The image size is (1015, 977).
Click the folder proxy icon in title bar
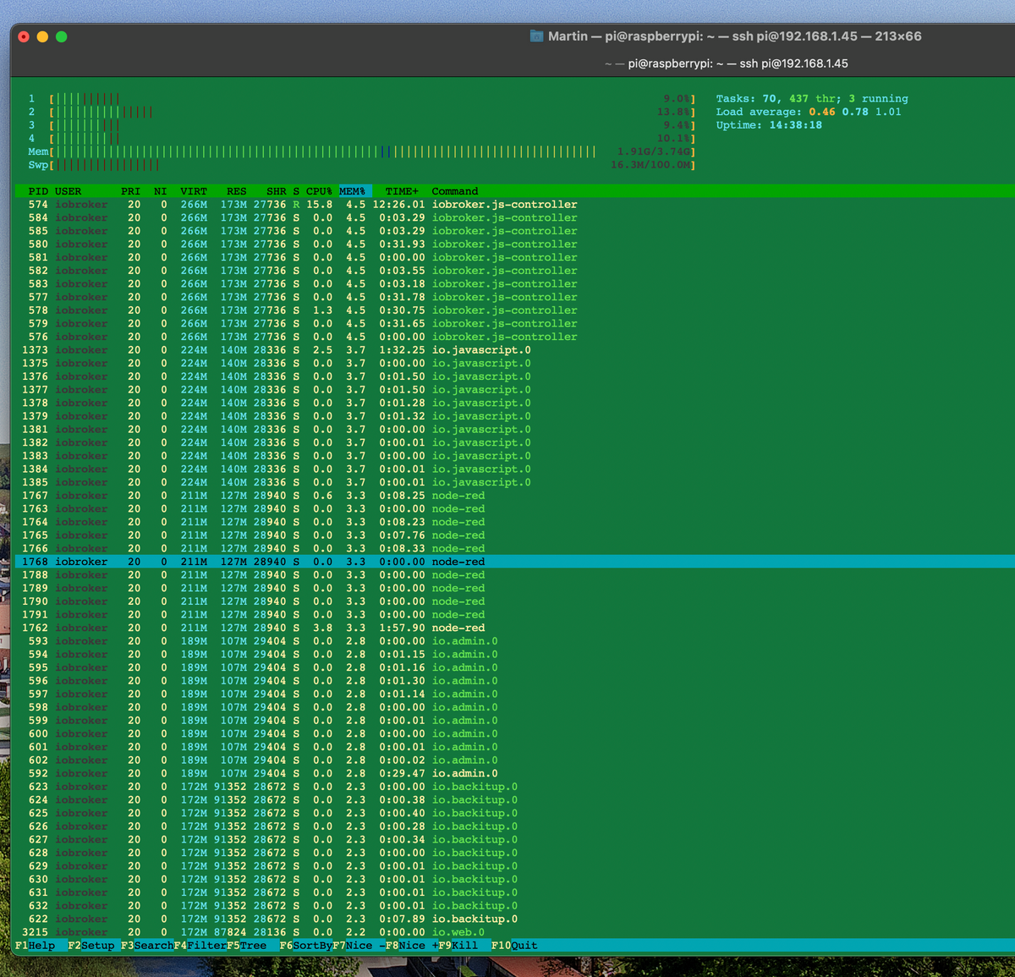click(536, 36)
